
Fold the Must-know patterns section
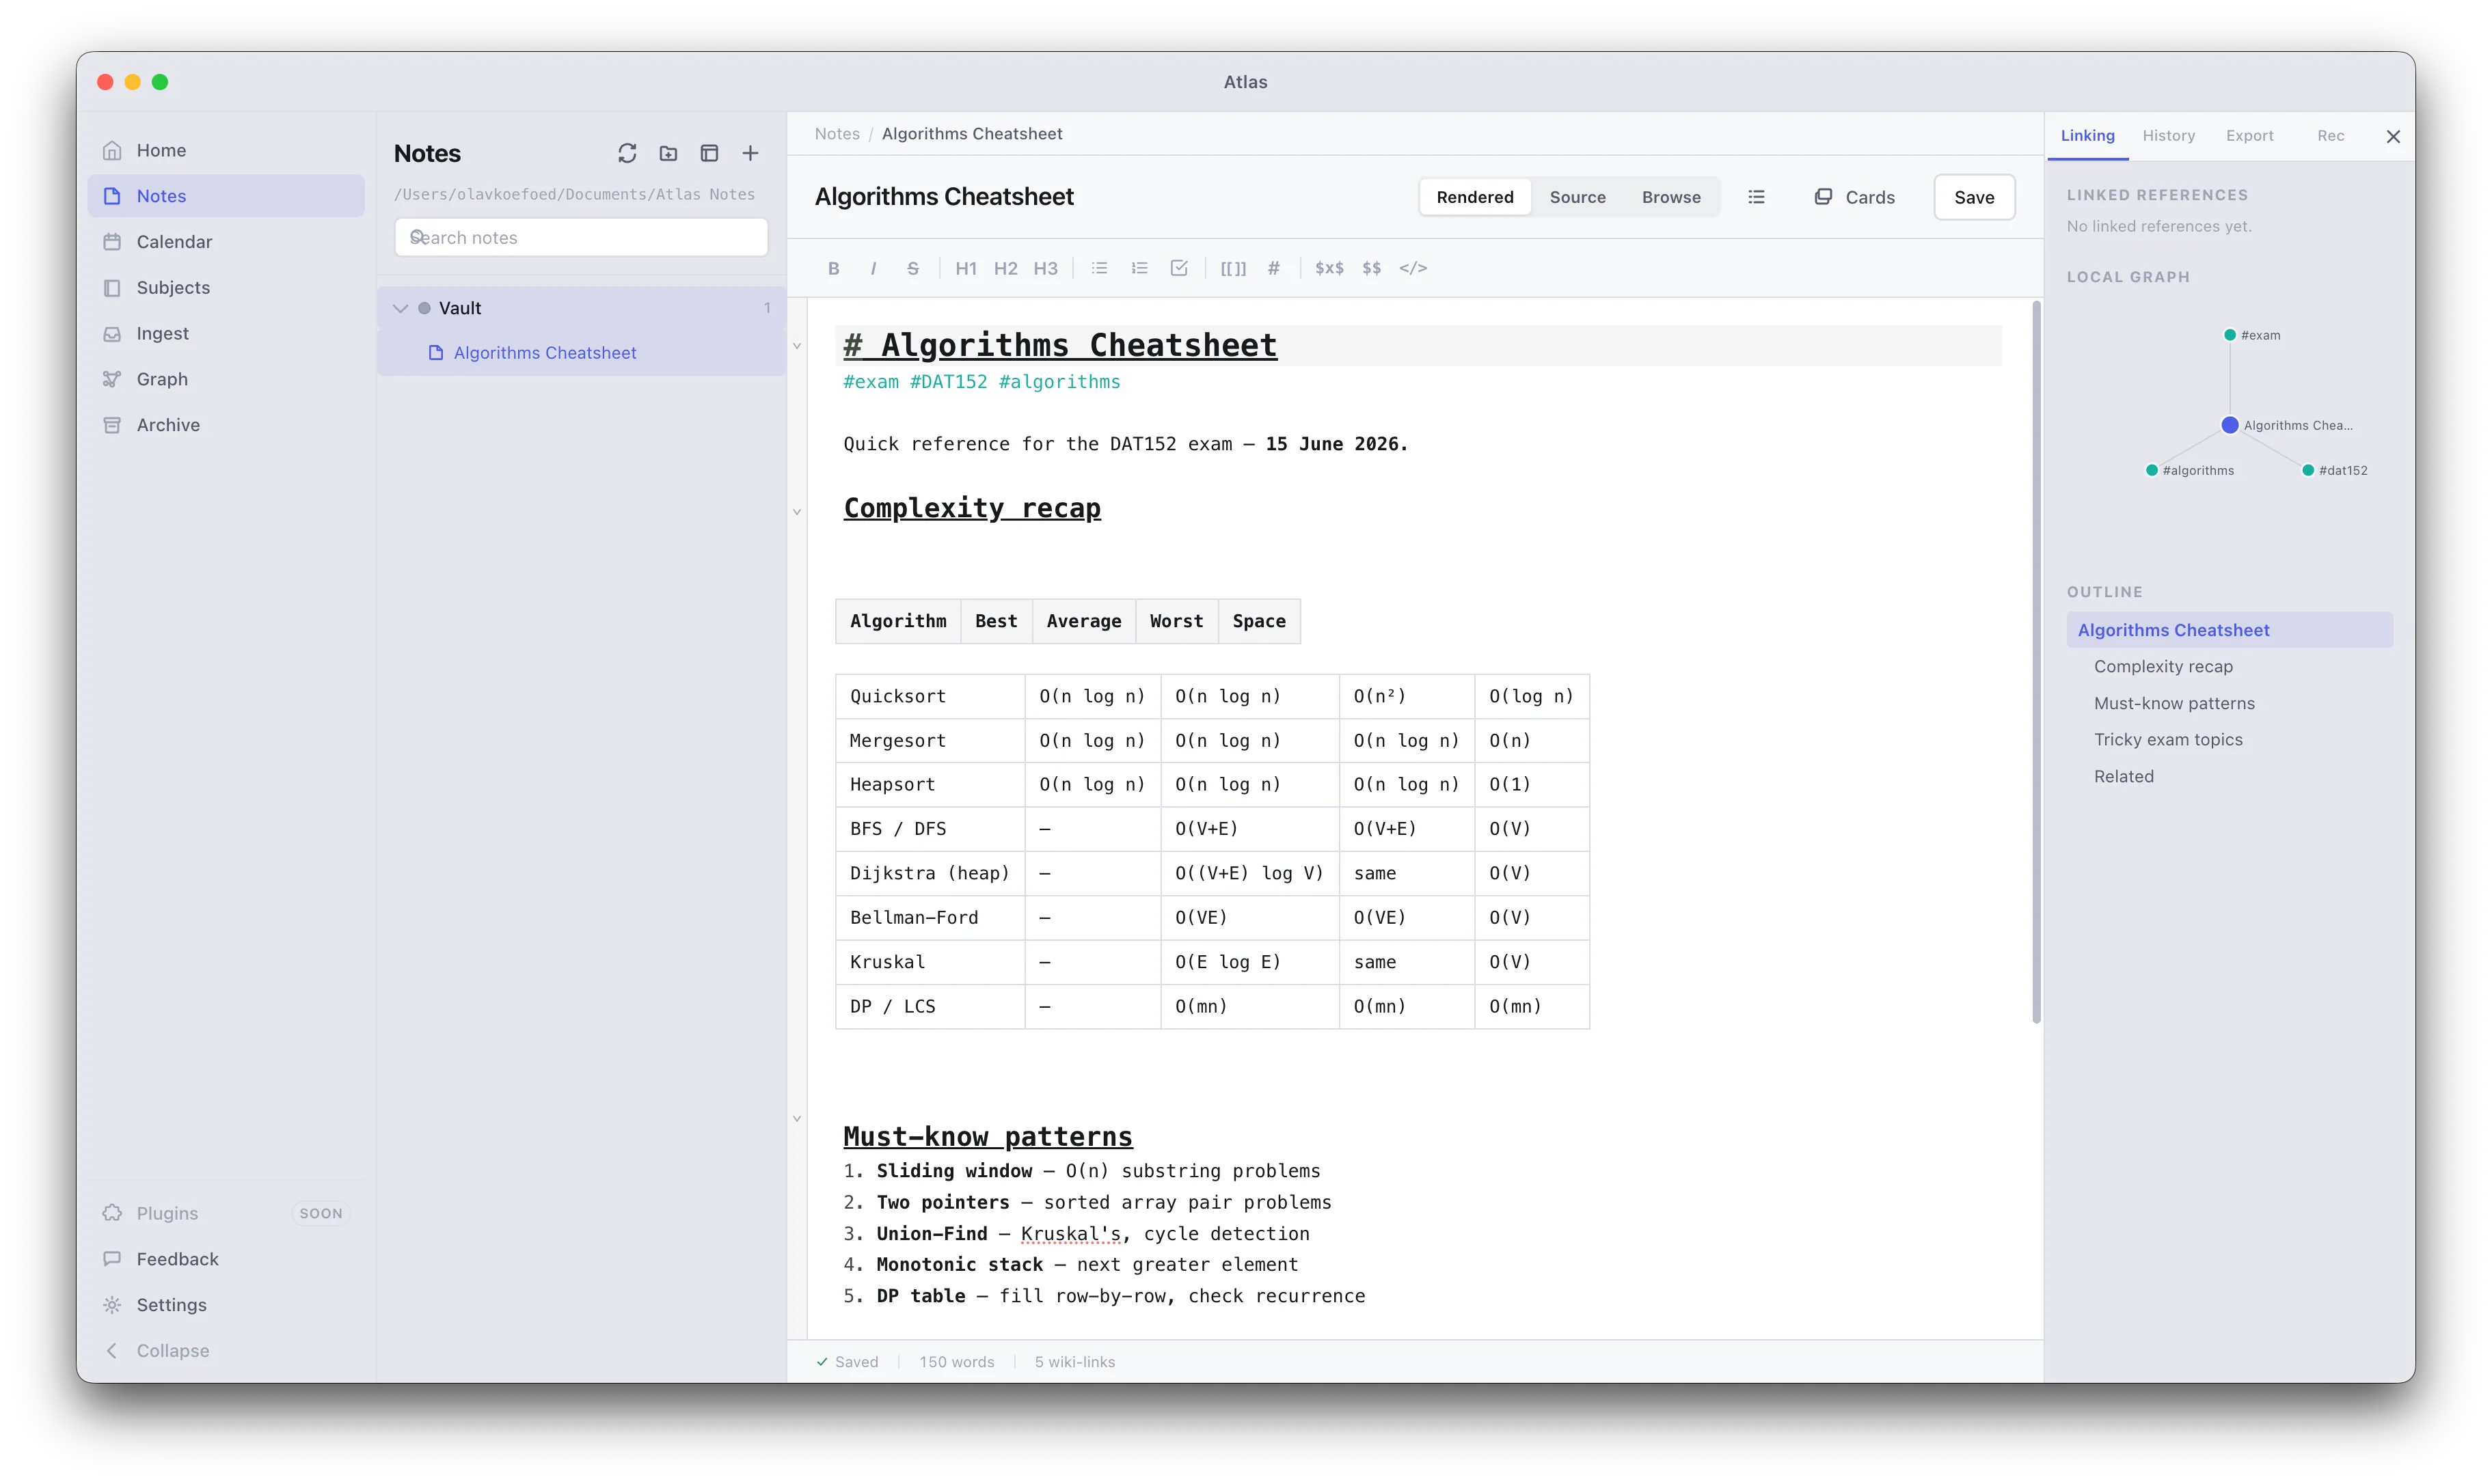click(798, 1119)
